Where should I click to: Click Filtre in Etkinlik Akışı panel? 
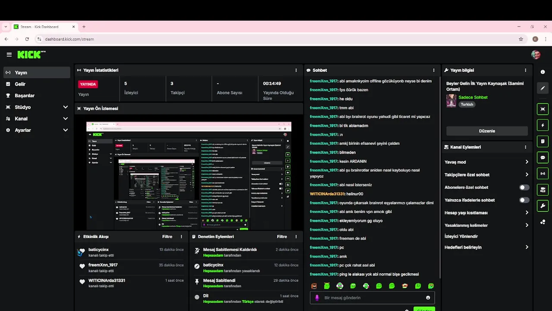(167, 237)
